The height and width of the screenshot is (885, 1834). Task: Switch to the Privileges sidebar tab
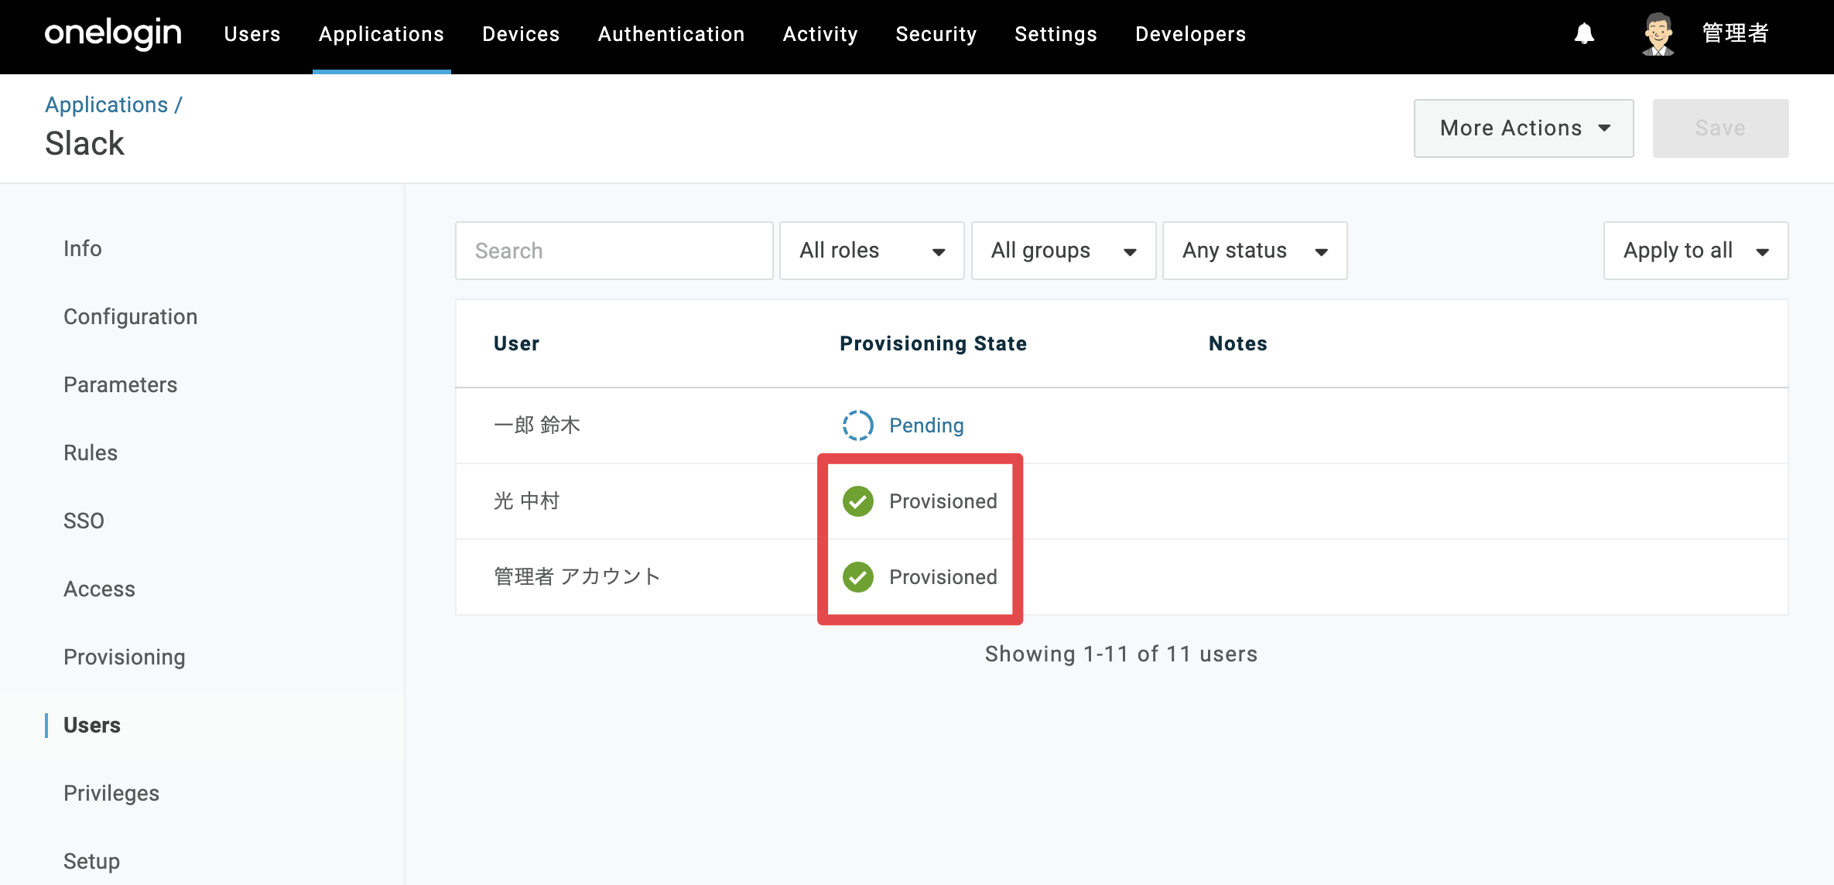point(111,793)
